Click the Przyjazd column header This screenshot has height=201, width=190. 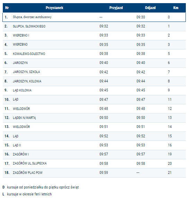tap(116, 8)
